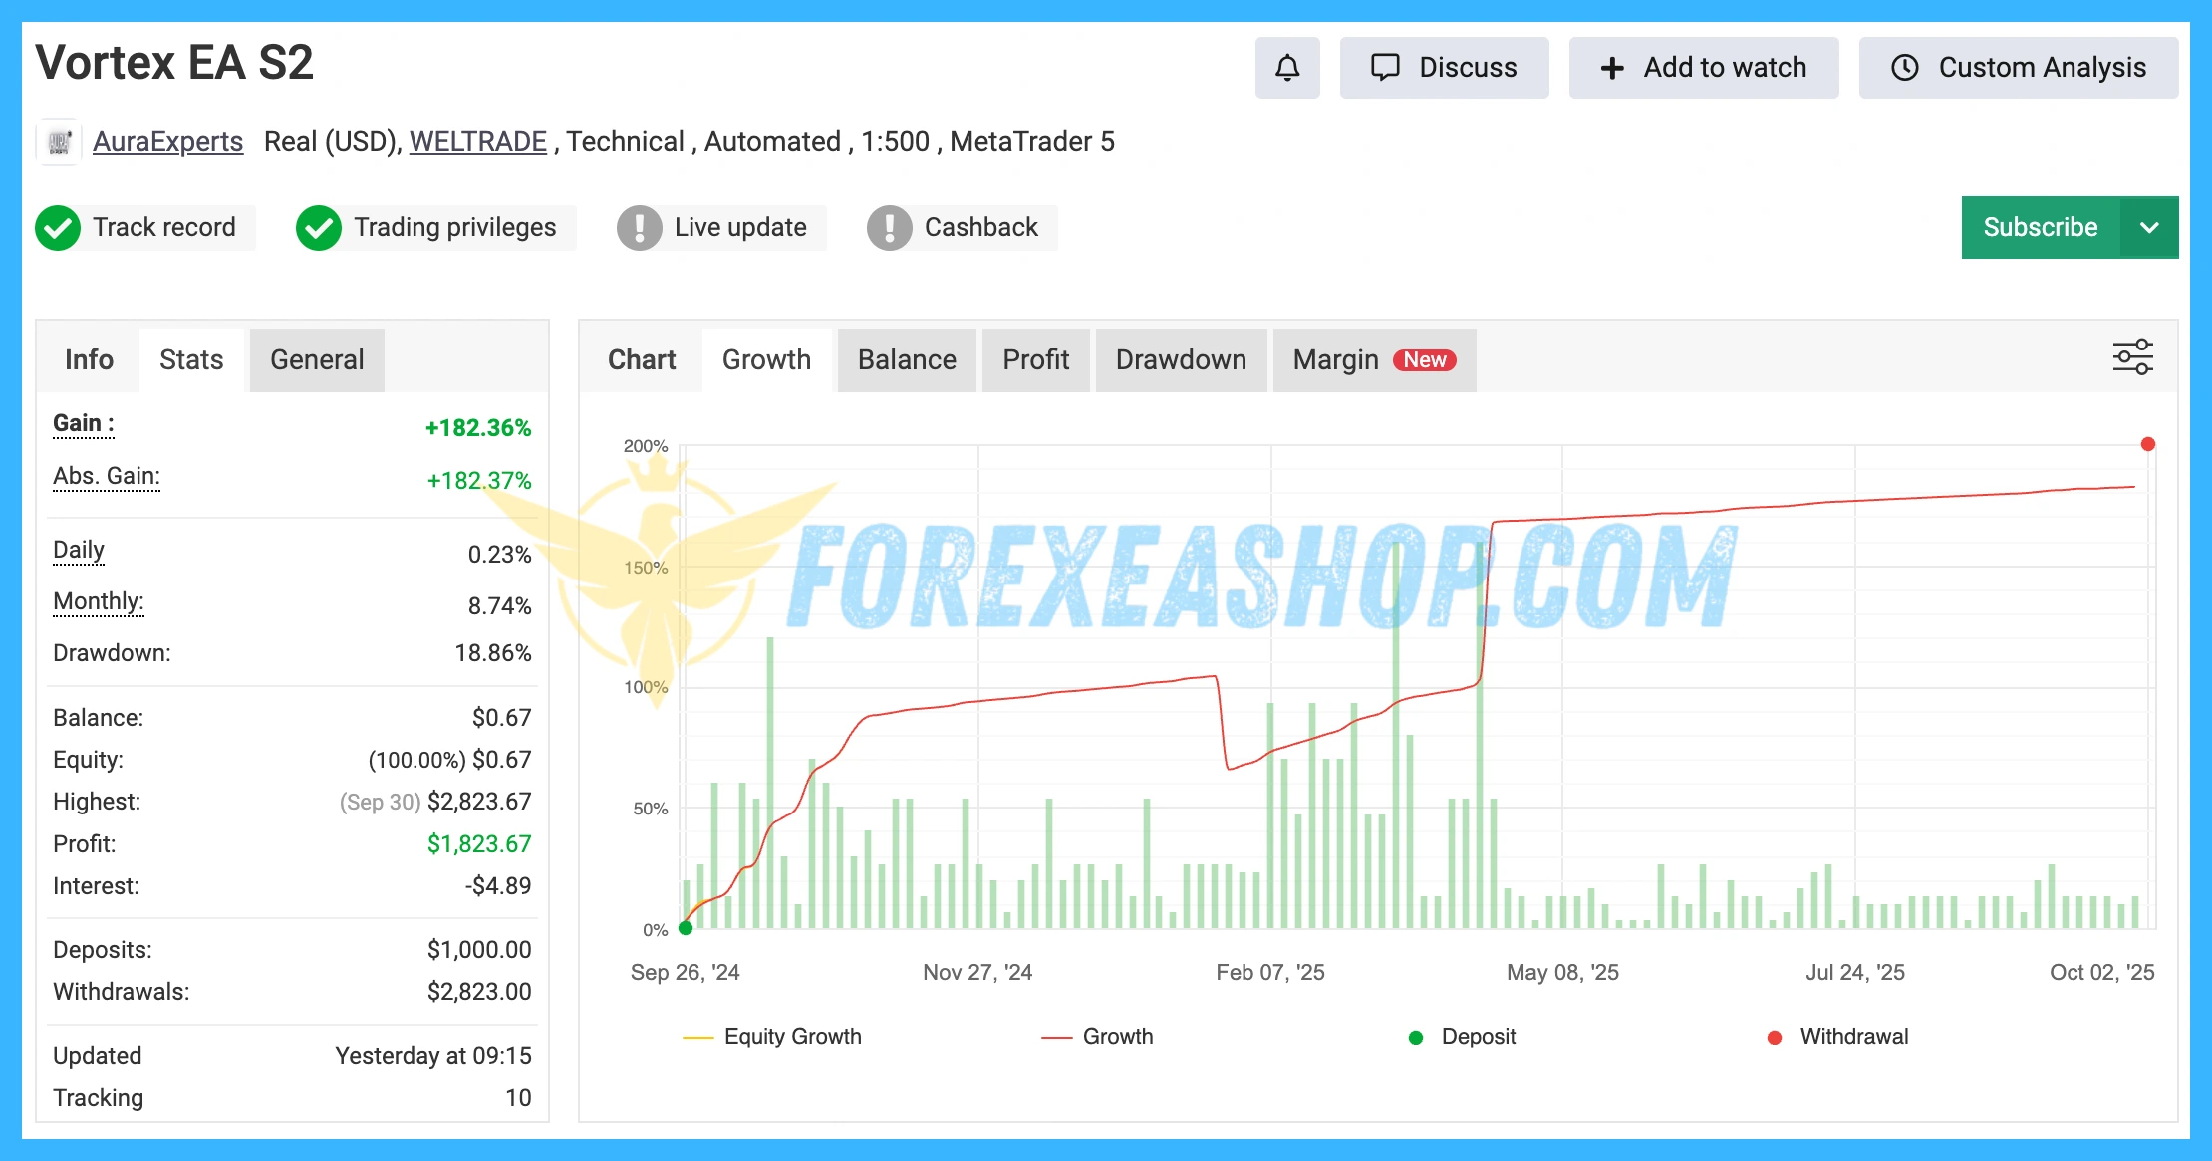Click the Track record green checkmark icon

pos(58,228)
